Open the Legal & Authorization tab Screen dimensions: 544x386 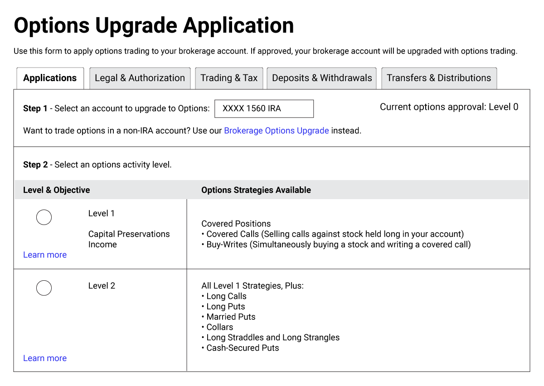(x=140, y=78)
